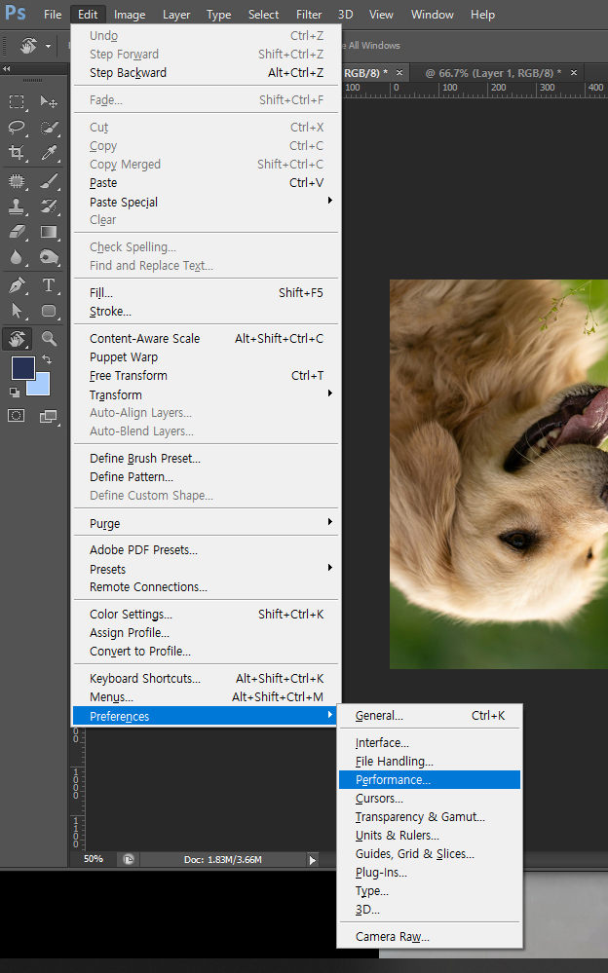Select the Zoom tool
Screen dimensions: 608x973
pyautogui.click(x=49, y=338)
